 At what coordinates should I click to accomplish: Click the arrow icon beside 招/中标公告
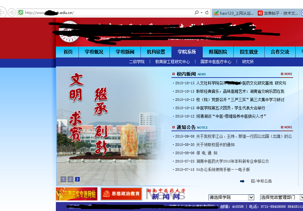pyautogui.click(x=242, y=181)
